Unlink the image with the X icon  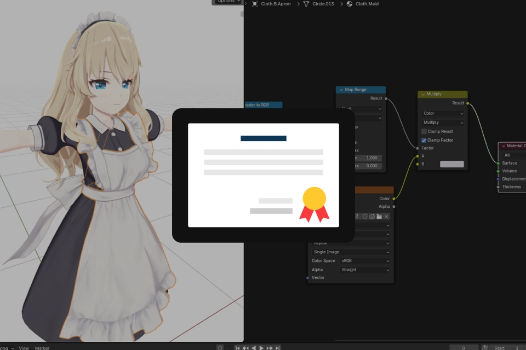(x=386, y=217)
